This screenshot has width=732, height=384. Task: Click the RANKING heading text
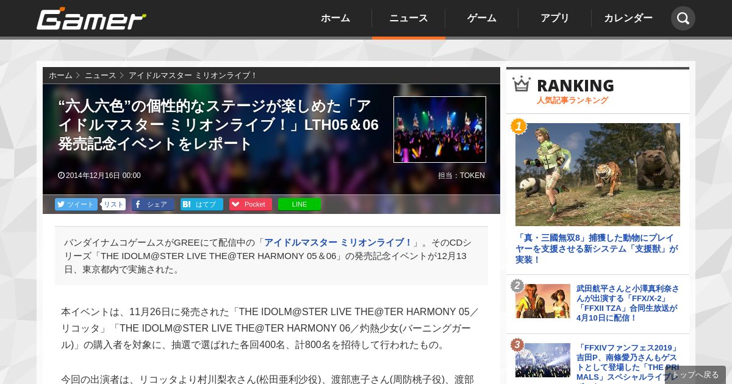tap(575, 85)
